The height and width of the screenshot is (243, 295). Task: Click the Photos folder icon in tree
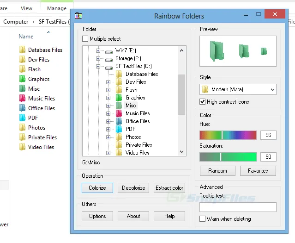click(119, 137)
